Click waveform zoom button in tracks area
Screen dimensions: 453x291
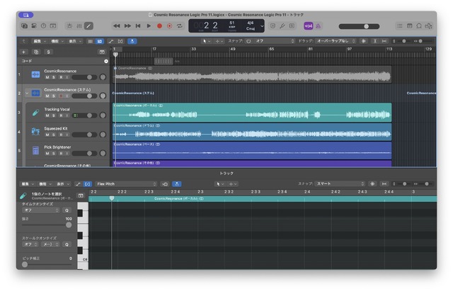[363, 41]
